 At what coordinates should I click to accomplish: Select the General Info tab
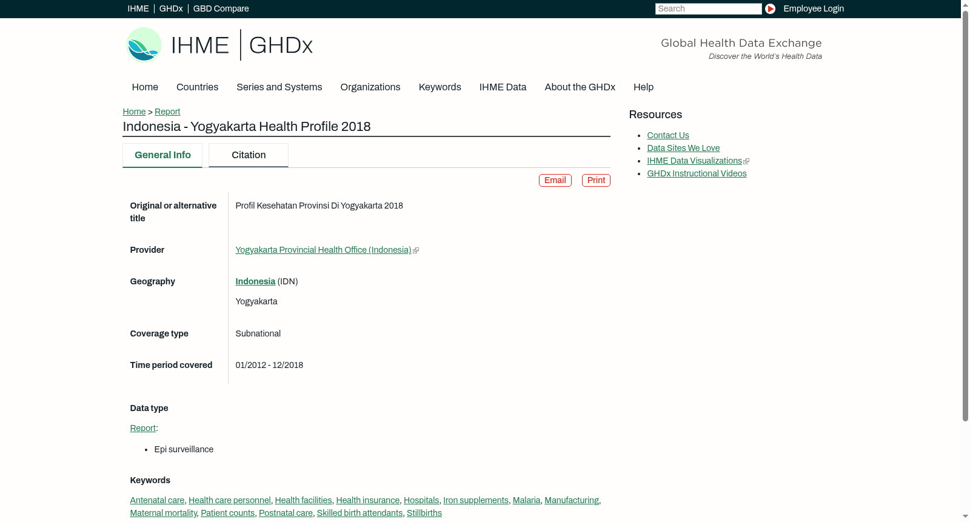click(x=162, y=155)
